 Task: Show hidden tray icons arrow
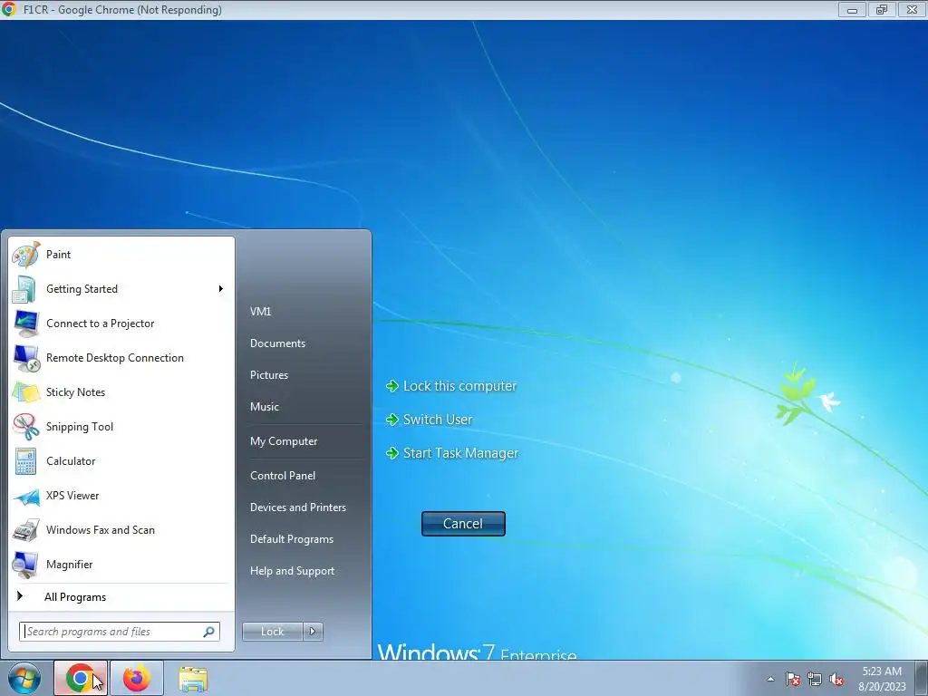(x=770, y=679)
